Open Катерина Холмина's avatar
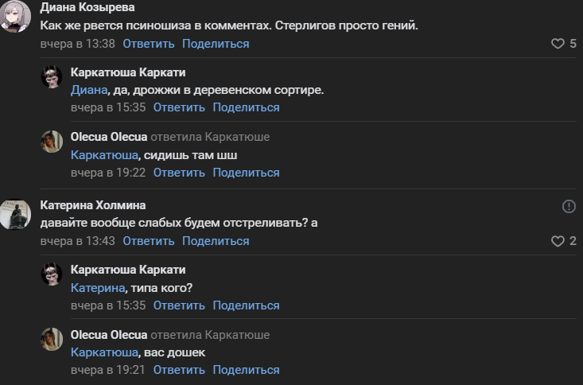This screenshot has height=385, width=583. [x=16, y=215]
